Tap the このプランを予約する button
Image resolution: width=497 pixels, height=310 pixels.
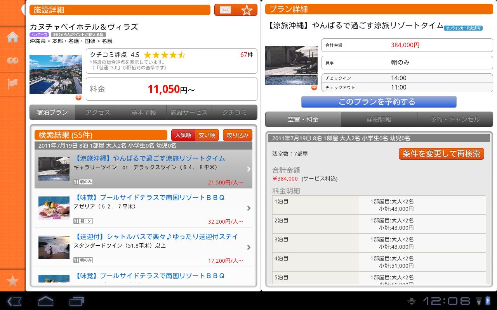click(379, 102)
